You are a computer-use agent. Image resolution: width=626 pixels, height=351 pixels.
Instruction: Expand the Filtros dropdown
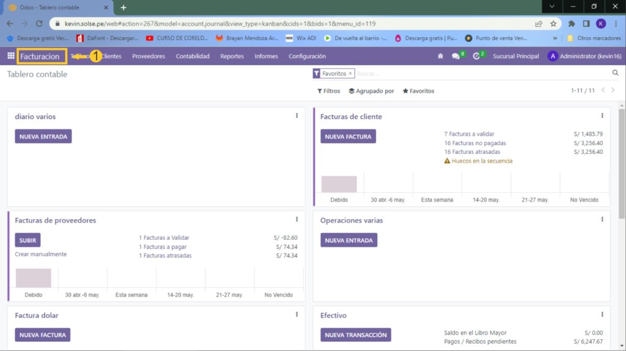coord(329,91)
